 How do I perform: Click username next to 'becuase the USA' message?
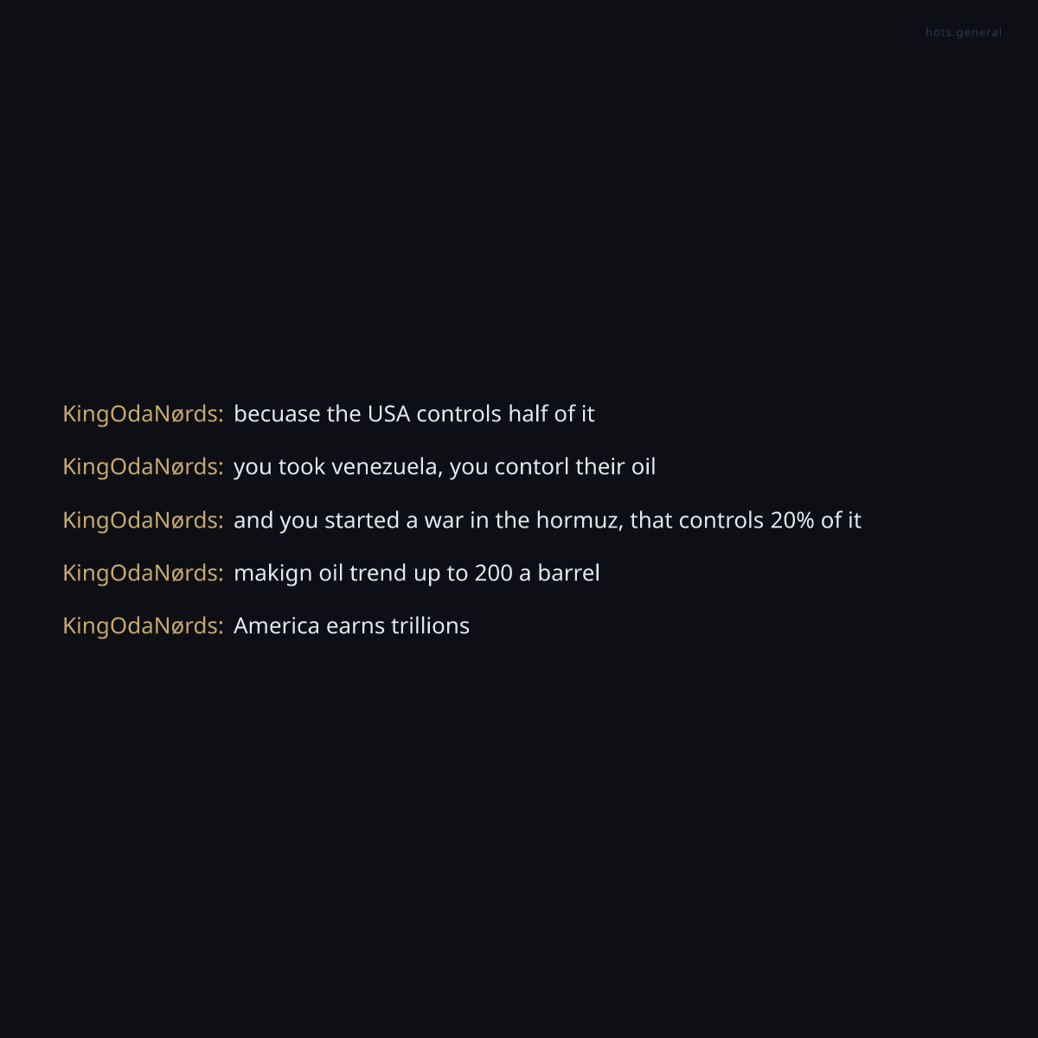142,414
